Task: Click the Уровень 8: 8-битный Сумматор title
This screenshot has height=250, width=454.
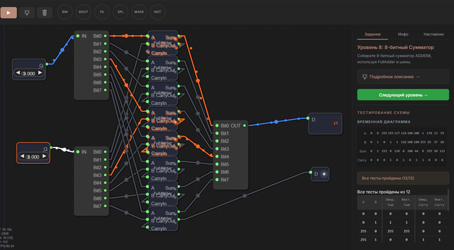Action: click(x=396, y=47)
